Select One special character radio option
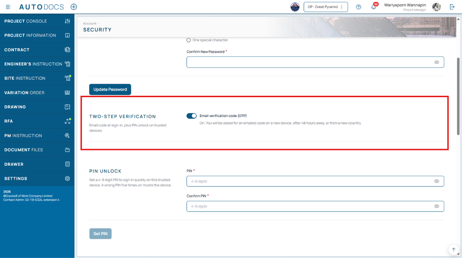 point(189,40)
